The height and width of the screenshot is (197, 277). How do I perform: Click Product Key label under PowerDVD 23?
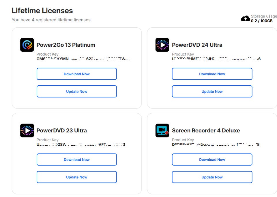(47, 140)
